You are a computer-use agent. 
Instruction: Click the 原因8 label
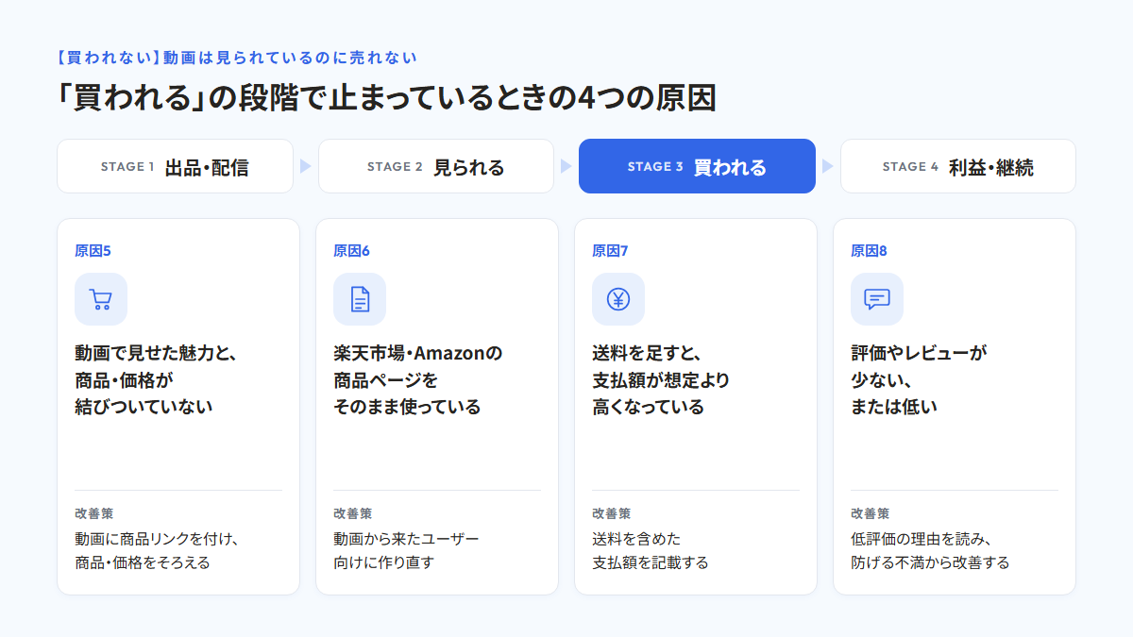870,251
